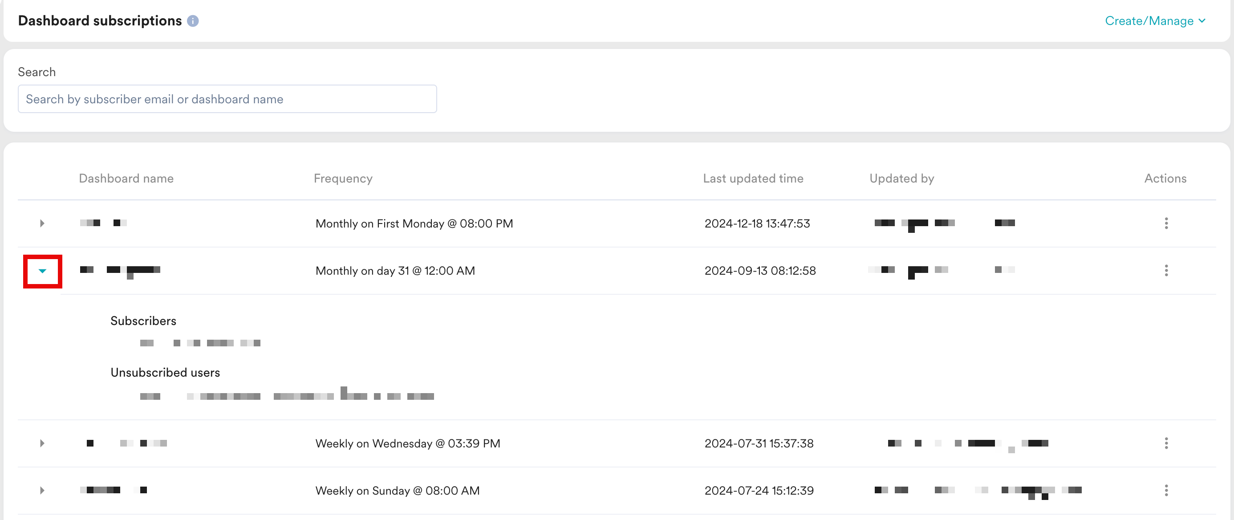The width and height of the screenshot is (1234, 520).
Task: Click the Actions column header
Action: pyautogui.click(x=1165, y=179)
